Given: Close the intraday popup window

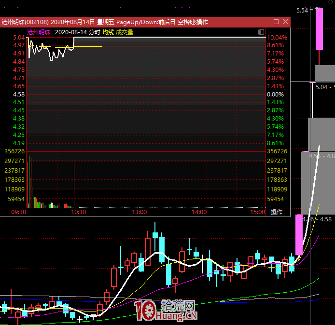Looking at the screenshot, I should 285,22.
